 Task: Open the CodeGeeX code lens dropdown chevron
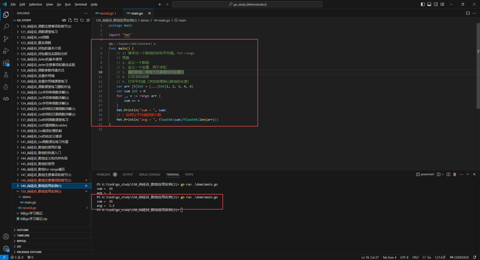(x=115, y=44)
